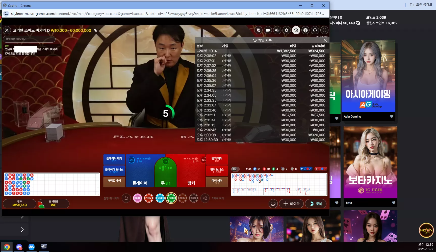Select the pink 5000 chip
Screen dimensions: 436x252
138,198
